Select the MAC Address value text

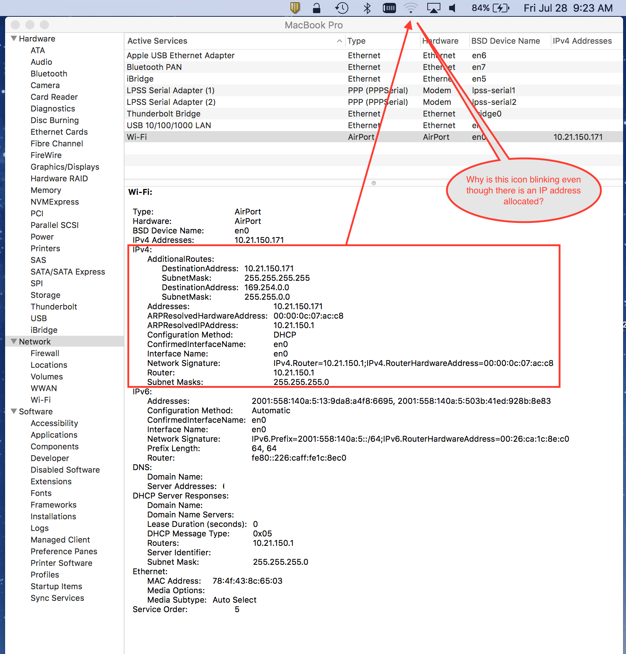247,581
